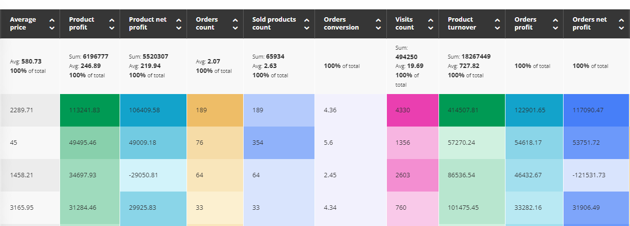Click the up arrow in Orders profit header
Screen dimensions: 630x226
pos(555,20)
